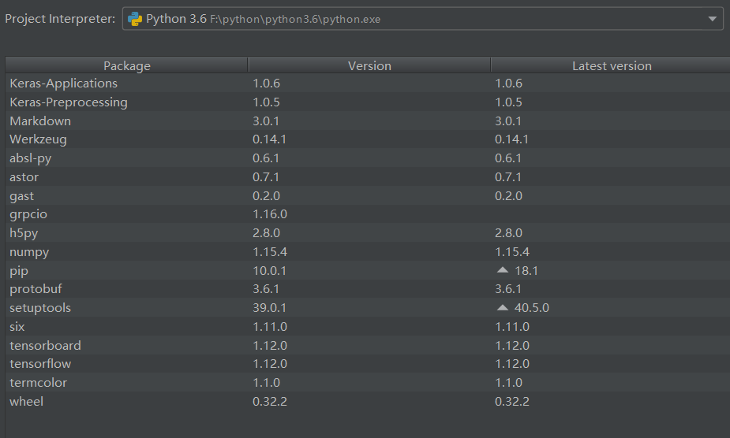Screen dimensions: 730x438
Task: Click version 1.16.0 of grpcio
Action: (x=270, y=214)
